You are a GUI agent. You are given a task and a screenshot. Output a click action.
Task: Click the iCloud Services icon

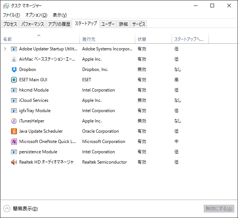point(14,100)
